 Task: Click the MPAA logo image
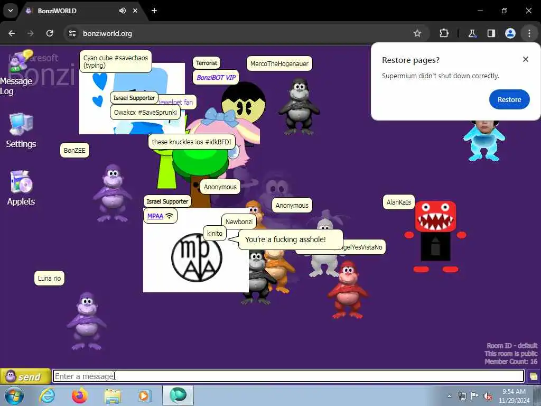197,257
